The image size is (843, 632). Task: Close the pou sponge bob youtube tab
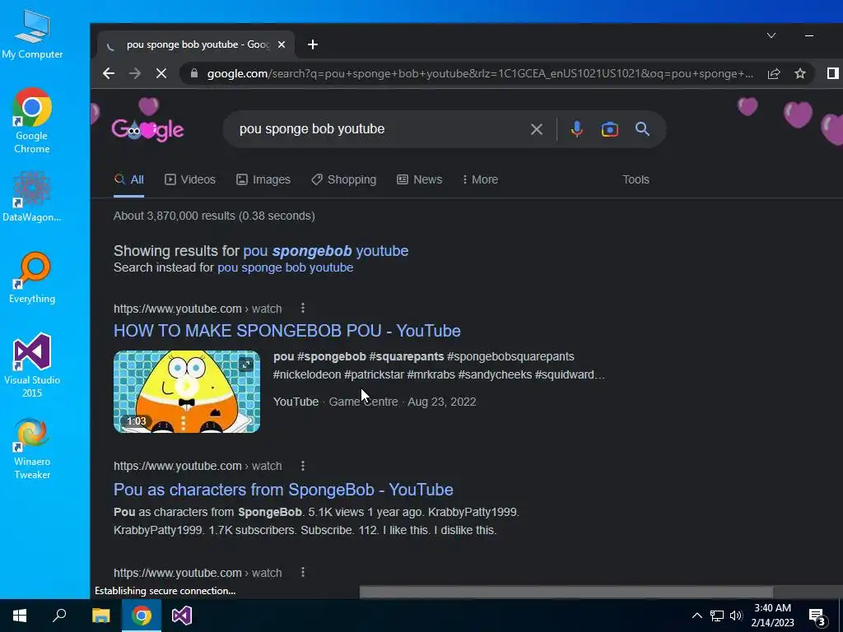pos(282,44)
